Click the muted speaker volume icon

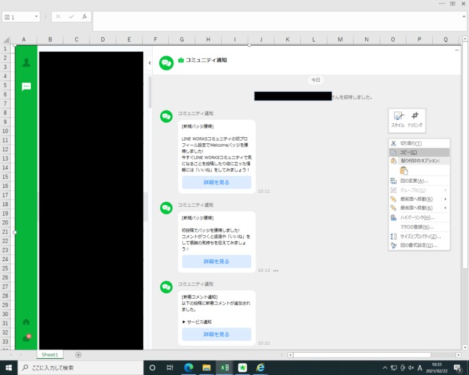(x=411, y=368)
